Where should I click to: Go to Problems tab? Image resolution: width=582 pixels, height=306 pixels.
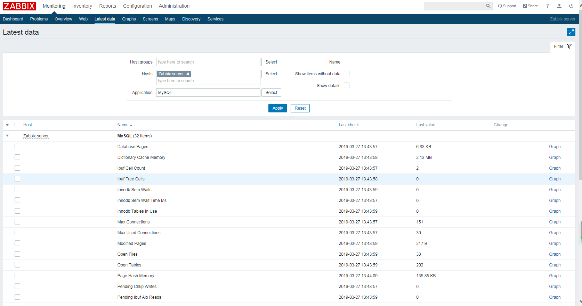click(x=39, y=19)
